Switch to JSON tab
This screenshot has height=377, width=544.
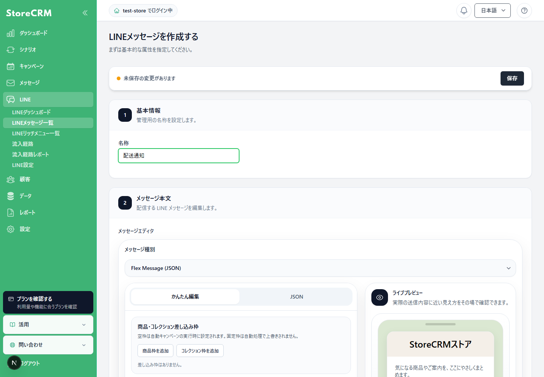click(297, 297)
